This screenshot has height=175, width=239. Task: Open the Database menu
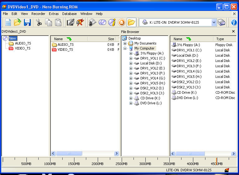coord(69,14)
